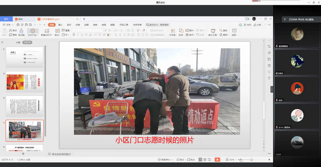Screen dimensions: 321x167
Task: Click the Cut (剪切) icon
Action: (13, 30)
